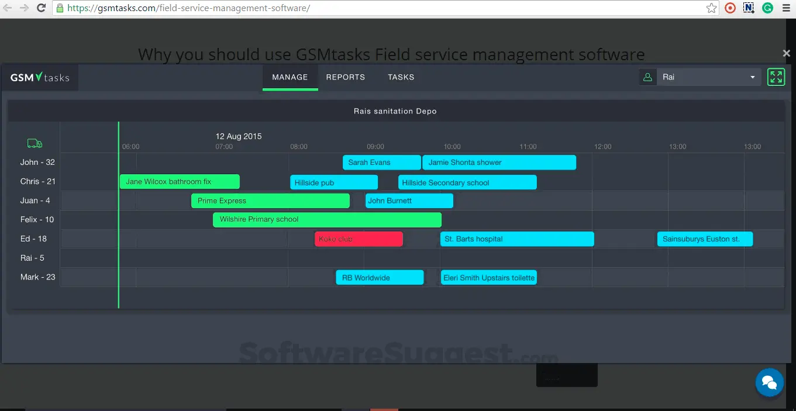Expand driver John - 32 row

click(37, 162)
